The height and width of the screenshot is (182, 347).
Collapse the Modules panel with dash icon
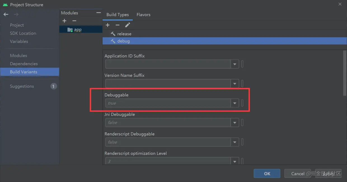click(x=98, y=13)
